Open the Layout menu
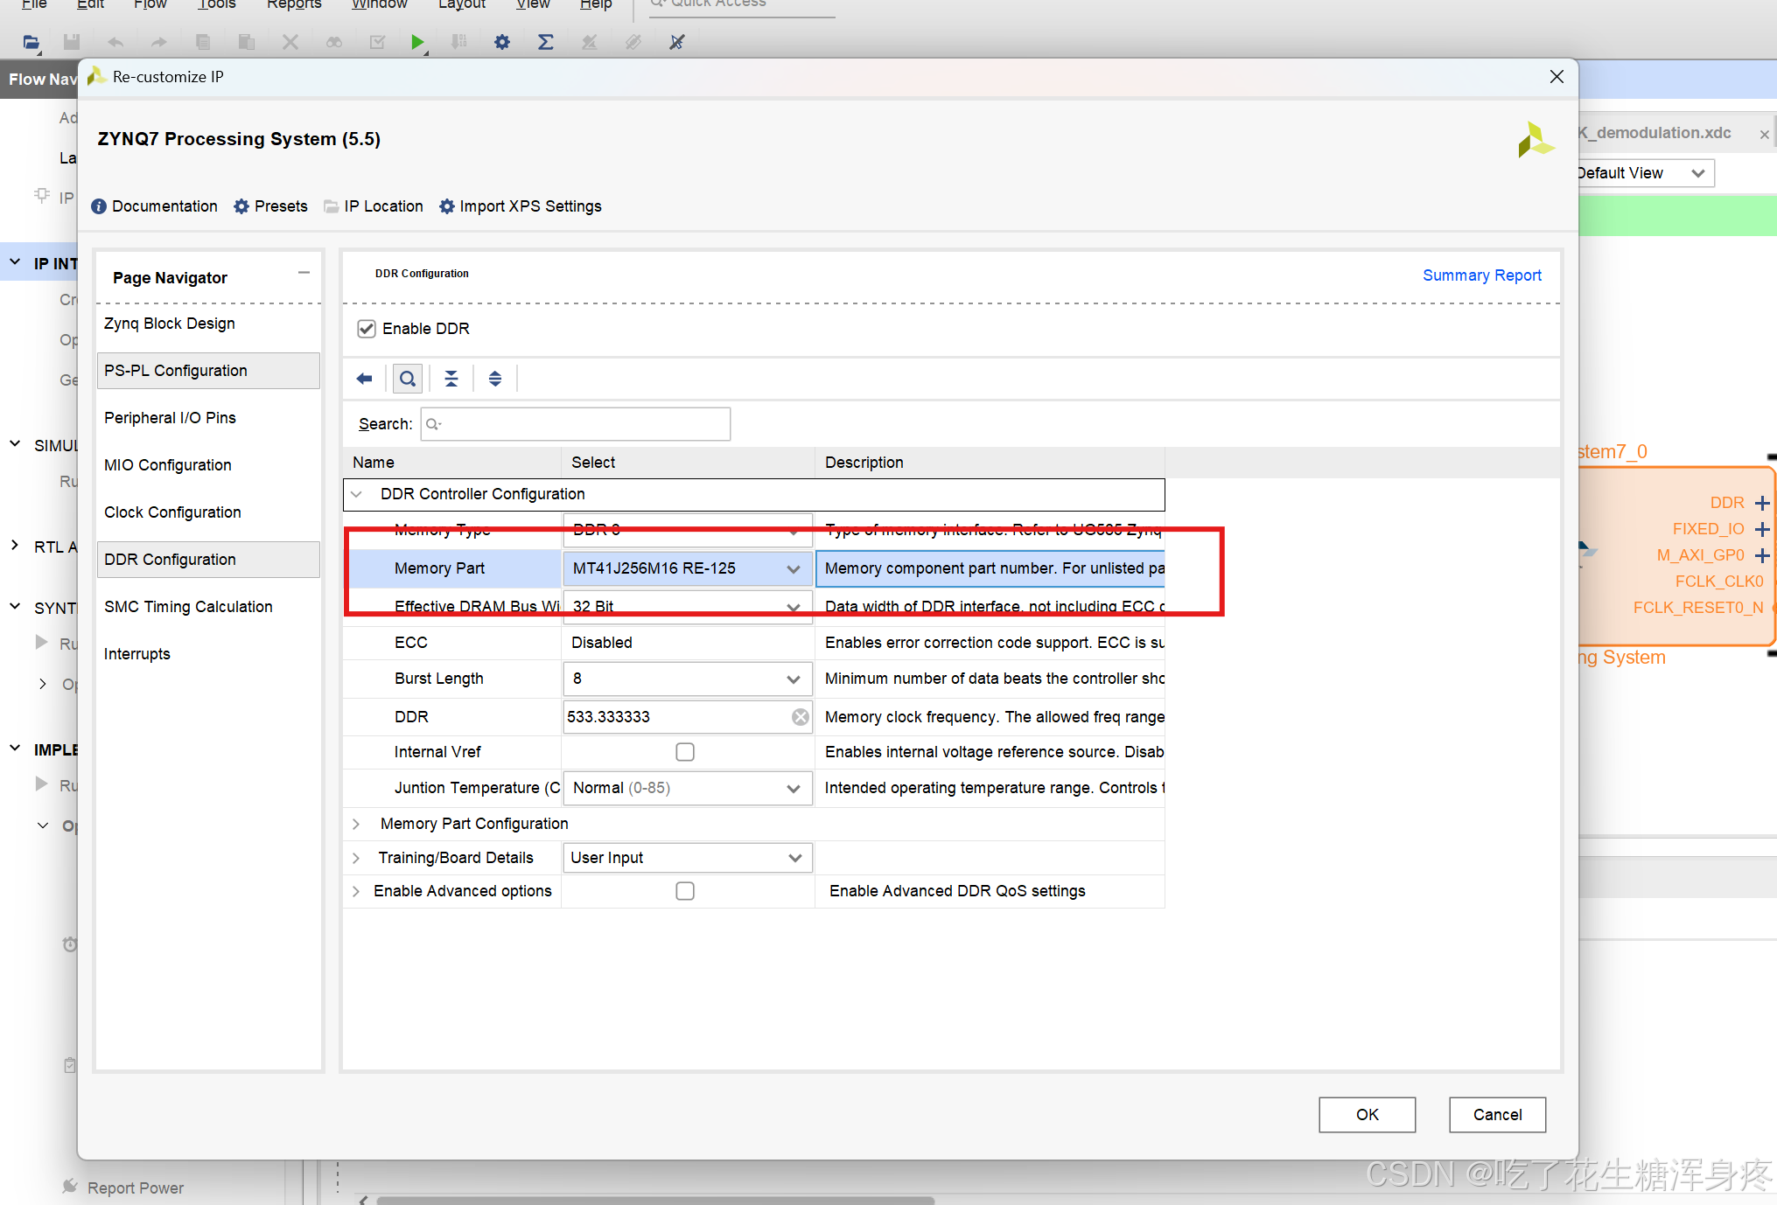The height and width of the screenshot is (1205, 1777). click(x=462, y=4)
